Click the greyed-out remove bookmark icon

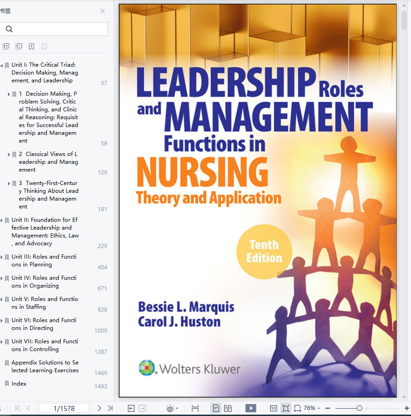click(x=44, y=46)
